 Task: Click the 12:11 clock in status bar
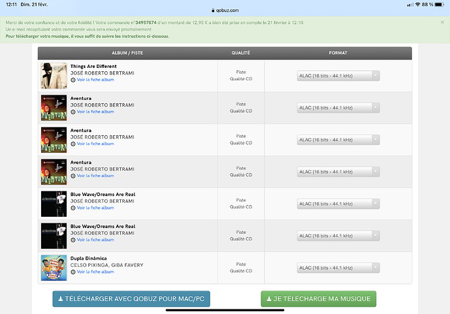coord(11,5)
